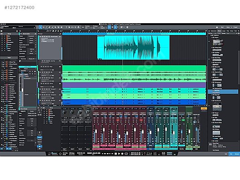Collapse the PreSonus folder in browser
The image size is (240, 180).
[211, 35]
